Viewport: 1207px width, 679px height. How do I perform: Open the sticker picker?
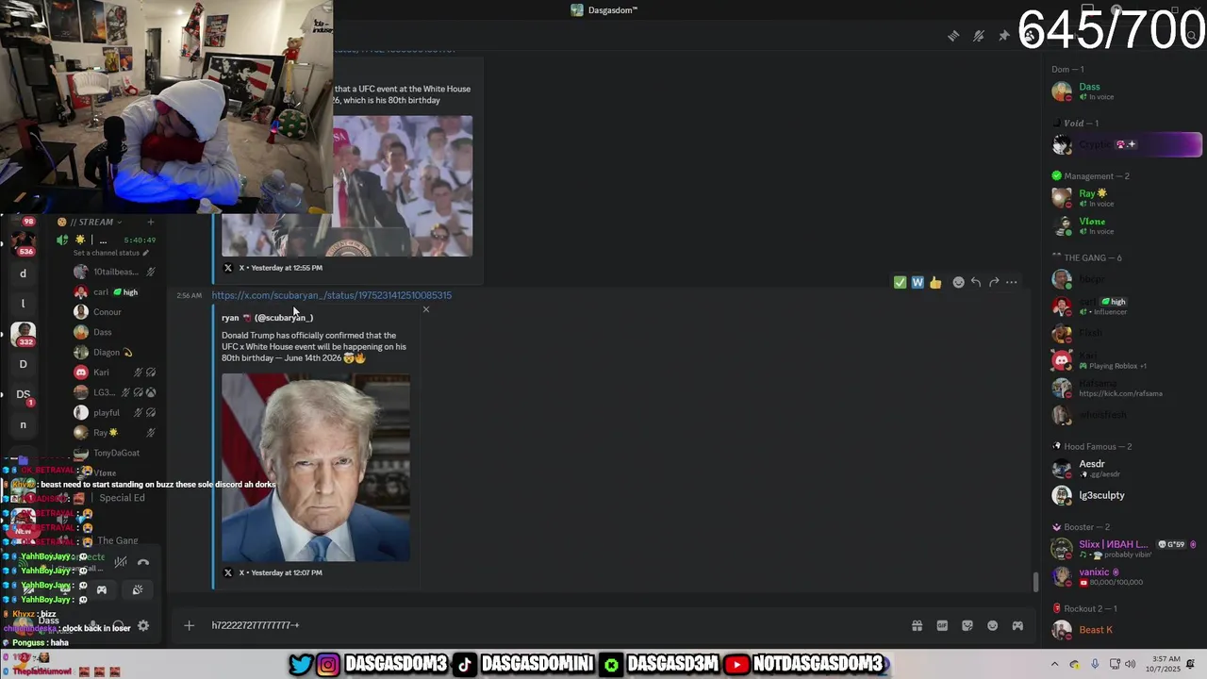(967, 625)
